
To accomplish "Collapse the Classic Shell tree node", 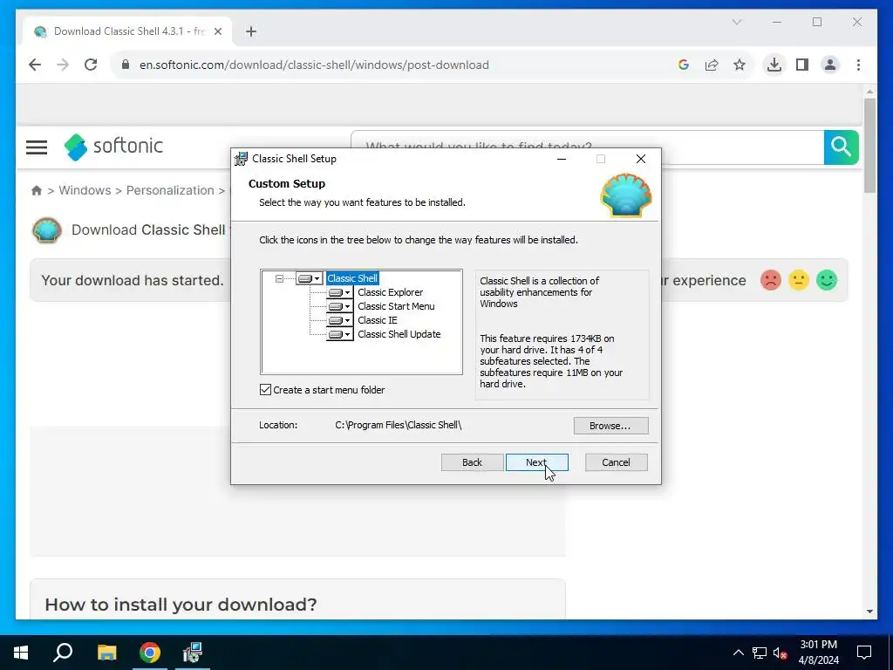I will point(279,278).
